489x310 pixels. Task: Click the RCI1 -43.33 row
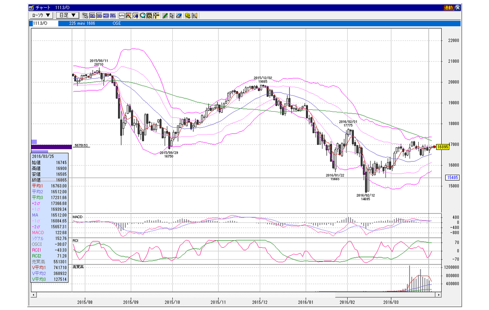[49, 250]
